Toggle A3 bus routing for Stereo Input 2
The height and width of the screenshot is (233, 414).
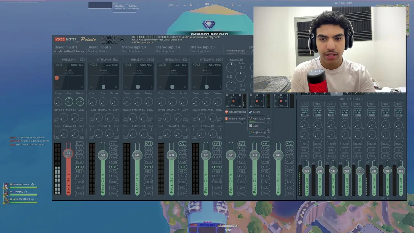pos(114,153)
